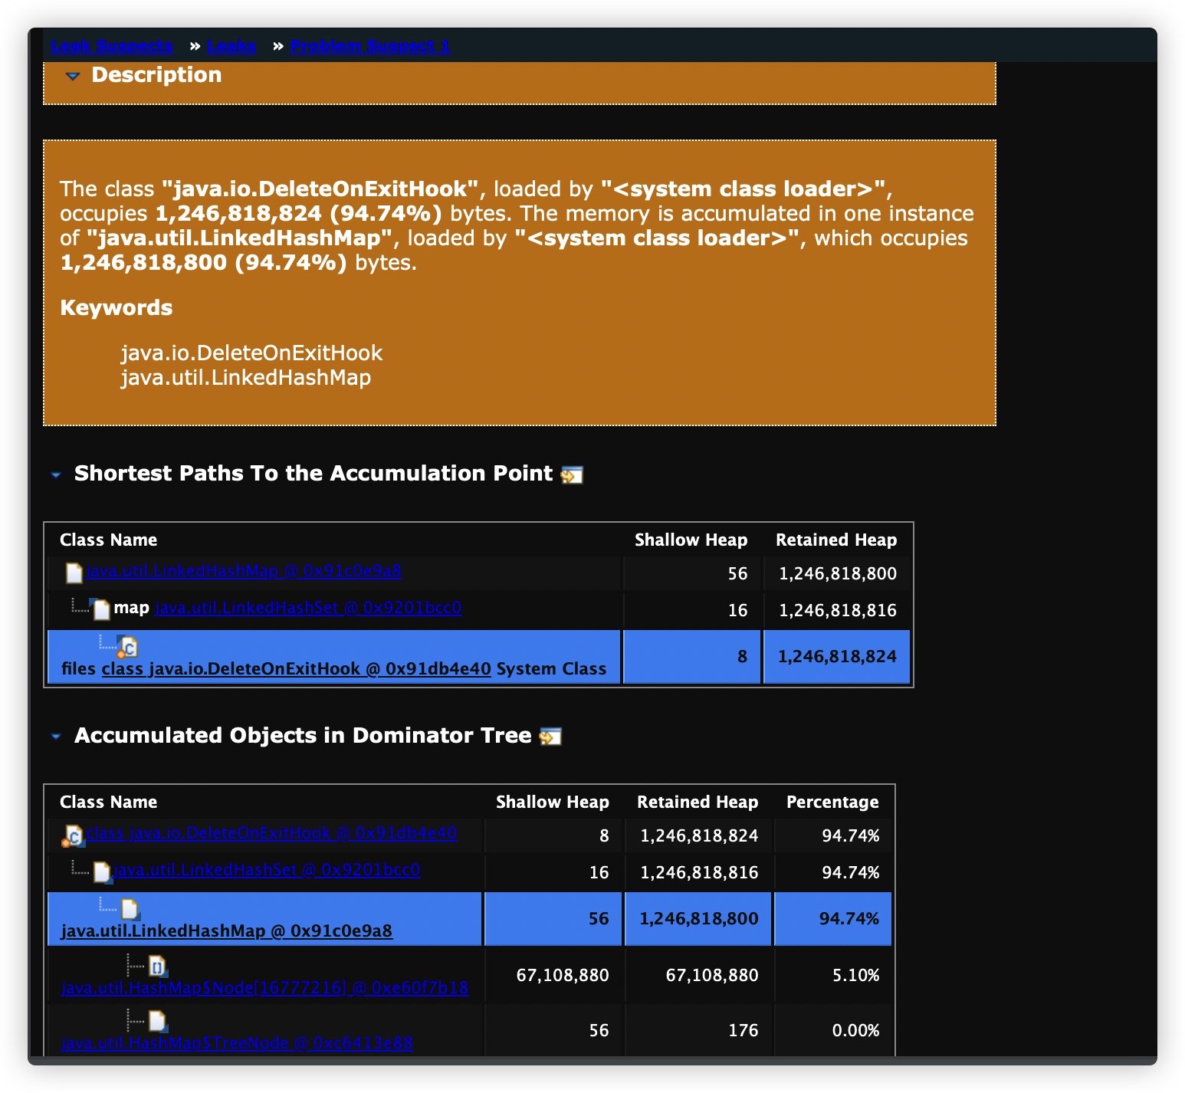Click keyword java.io.DeleteOnExitHook
This screenshot has height=1093, width=1185.
(x=251, y=353)
